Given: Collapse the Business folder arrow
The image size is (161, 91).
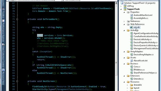Looking at the screenshot, I should (x=124, y=64).
